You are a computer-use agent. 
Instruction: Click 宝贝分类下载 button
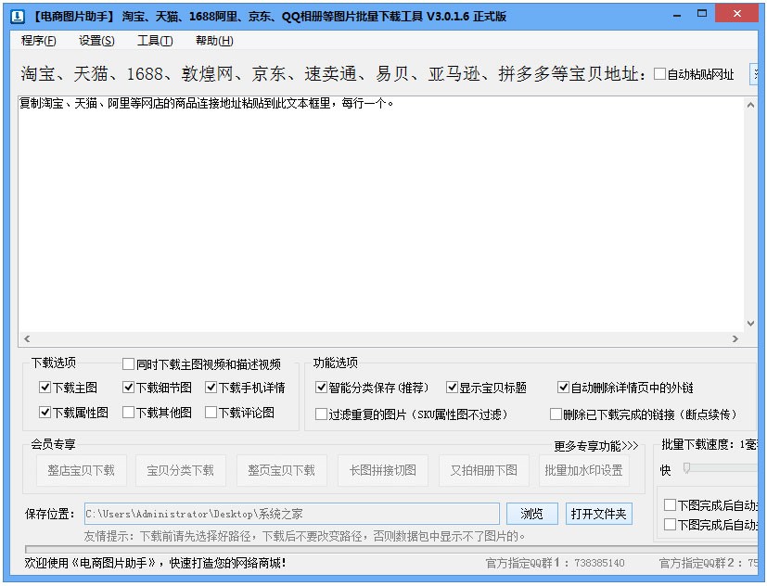[x=181, y=470]
